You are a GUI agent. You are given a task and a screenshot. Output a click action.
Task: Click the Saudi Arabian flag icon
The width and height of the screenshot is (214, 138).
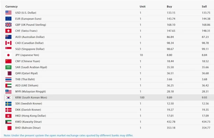click(8, 67)
